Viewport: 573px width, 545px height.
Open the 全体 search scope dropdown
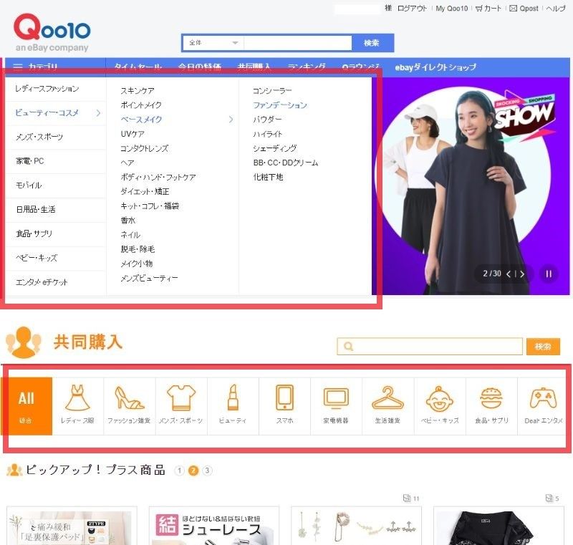(213, 43)
